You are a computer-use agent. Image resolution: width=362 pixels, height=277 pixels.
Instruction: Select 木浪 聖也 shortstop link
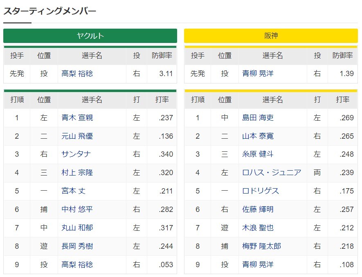pos(258,228)
